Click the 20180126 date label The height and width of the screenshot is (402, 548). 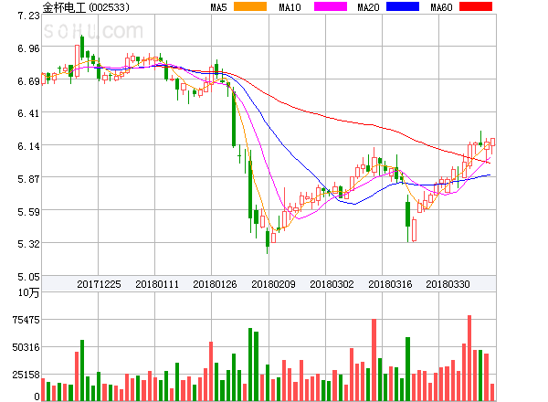(x=215, y=284)
